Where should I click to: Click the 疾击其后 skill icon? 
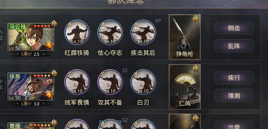pos(143,33)
